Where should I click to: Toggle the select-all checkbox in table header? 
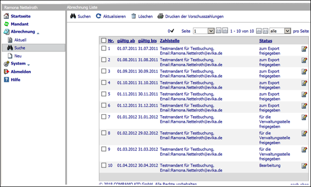[x=104, y=40]
